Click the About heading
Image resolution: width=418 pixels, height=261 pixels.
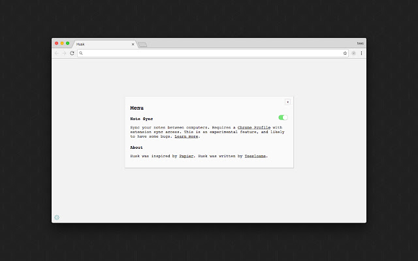point(137,147)
